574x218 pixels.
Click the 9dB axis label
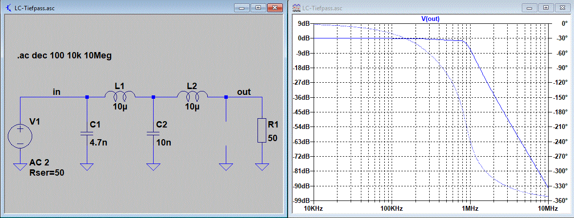tap(305, 23)
